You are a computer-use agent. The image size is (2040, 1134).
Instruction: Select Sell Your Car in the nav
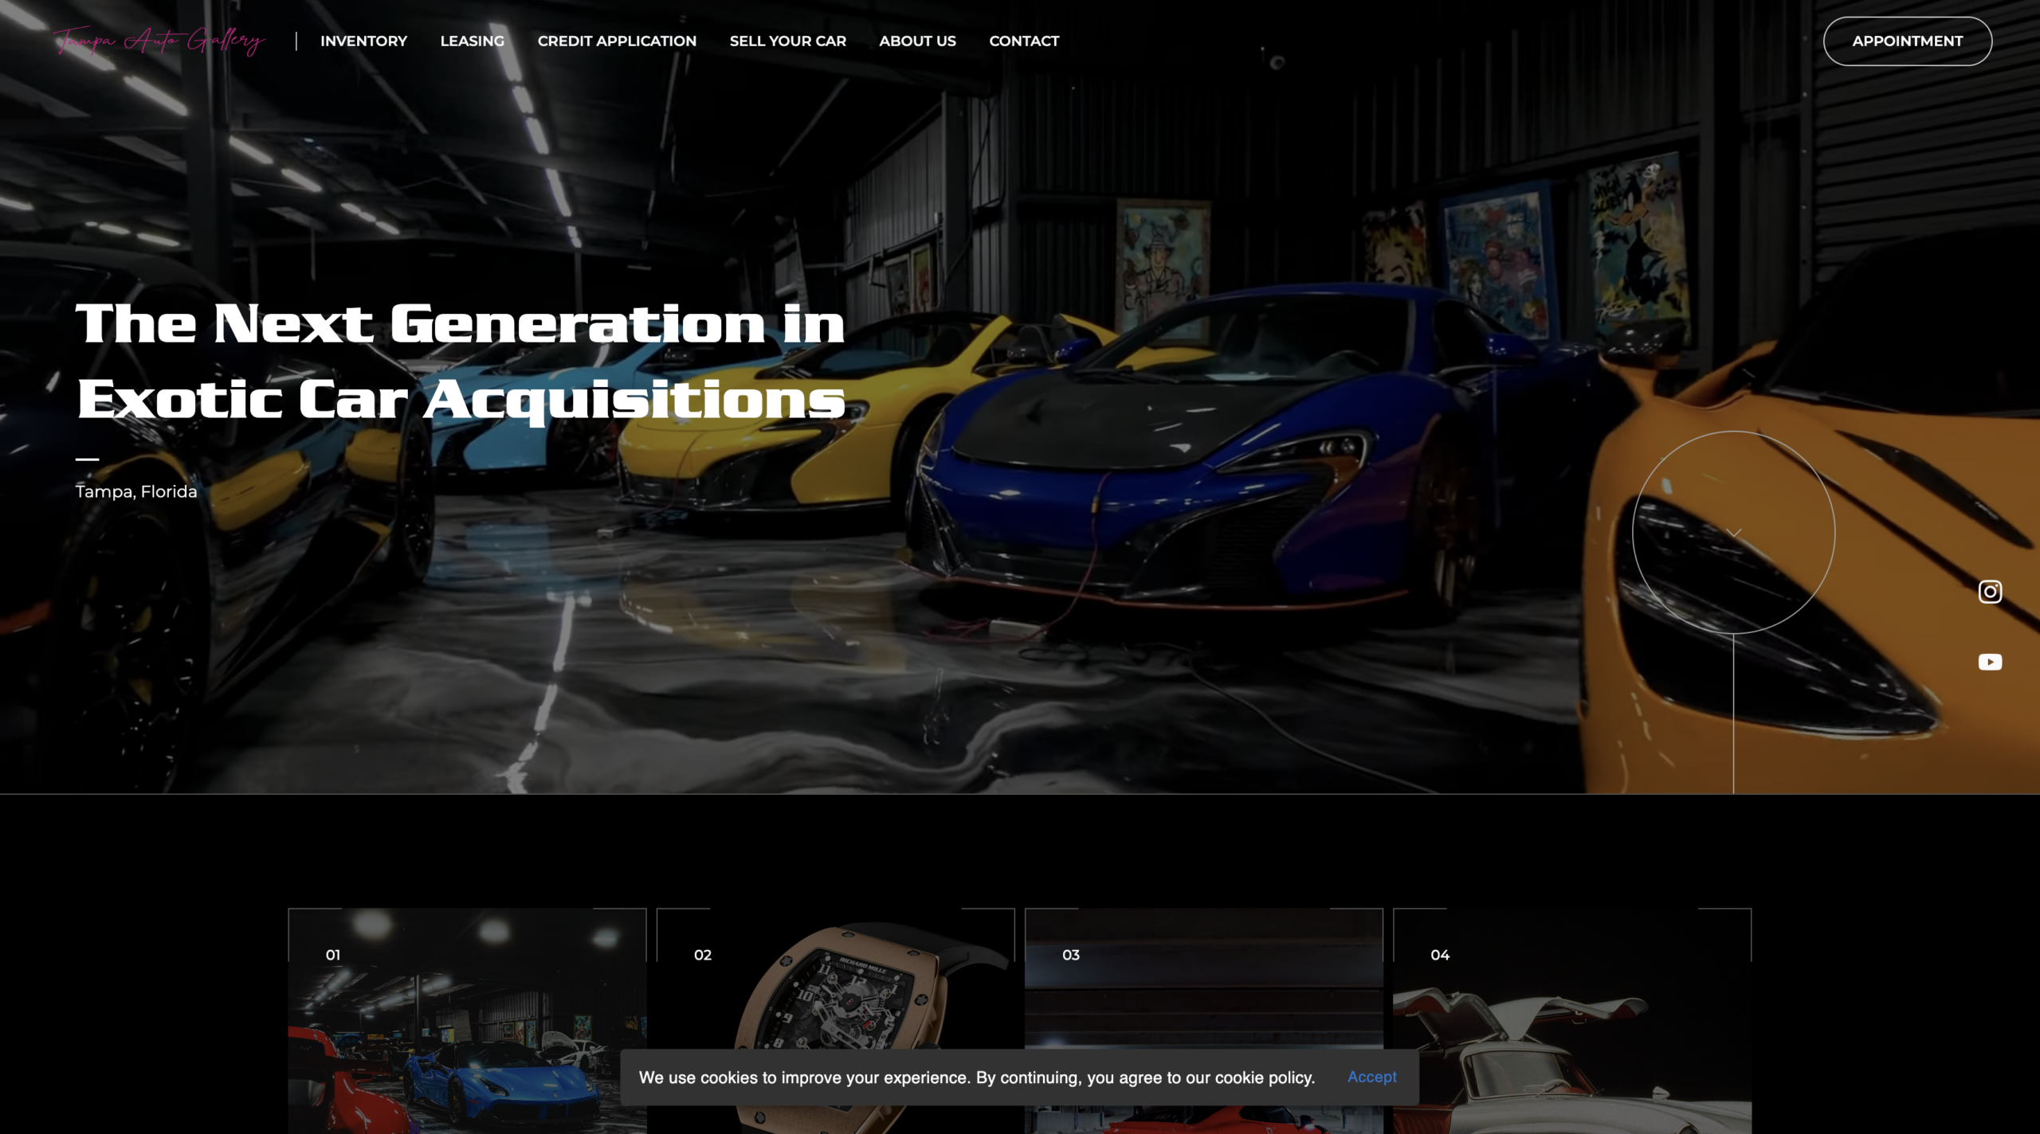click(787, 41)
